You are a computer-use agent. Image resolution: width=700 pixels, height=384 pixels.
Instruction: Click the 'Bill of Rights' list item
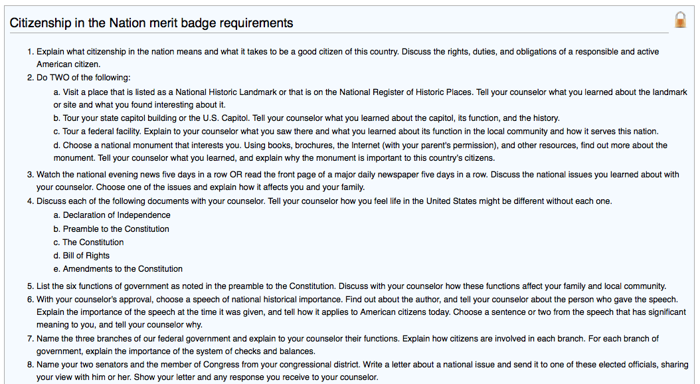coord(86,256)
